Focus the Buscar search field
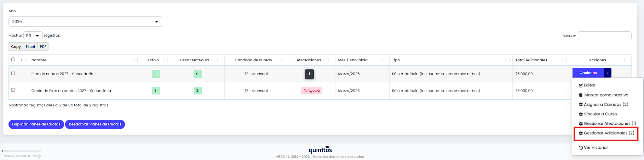This screenshot has height=160, width=644. pyautogui.click(x=605, y=36)
